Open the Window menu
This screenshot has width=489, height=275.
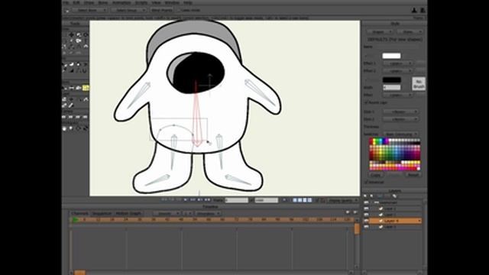point(172,2)
